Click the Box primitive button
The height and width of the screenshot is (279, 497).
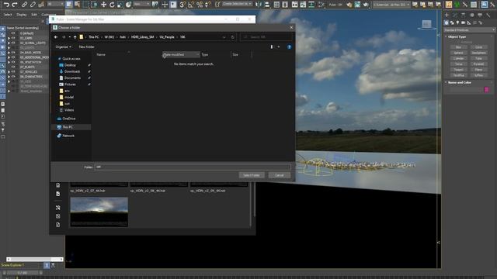click(x=458, y=47)
